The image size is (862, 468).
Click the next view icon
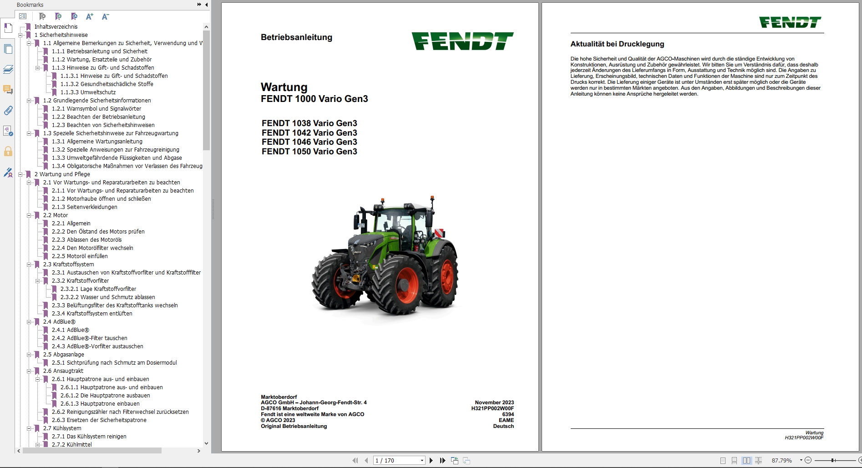[x=466, y=461]
